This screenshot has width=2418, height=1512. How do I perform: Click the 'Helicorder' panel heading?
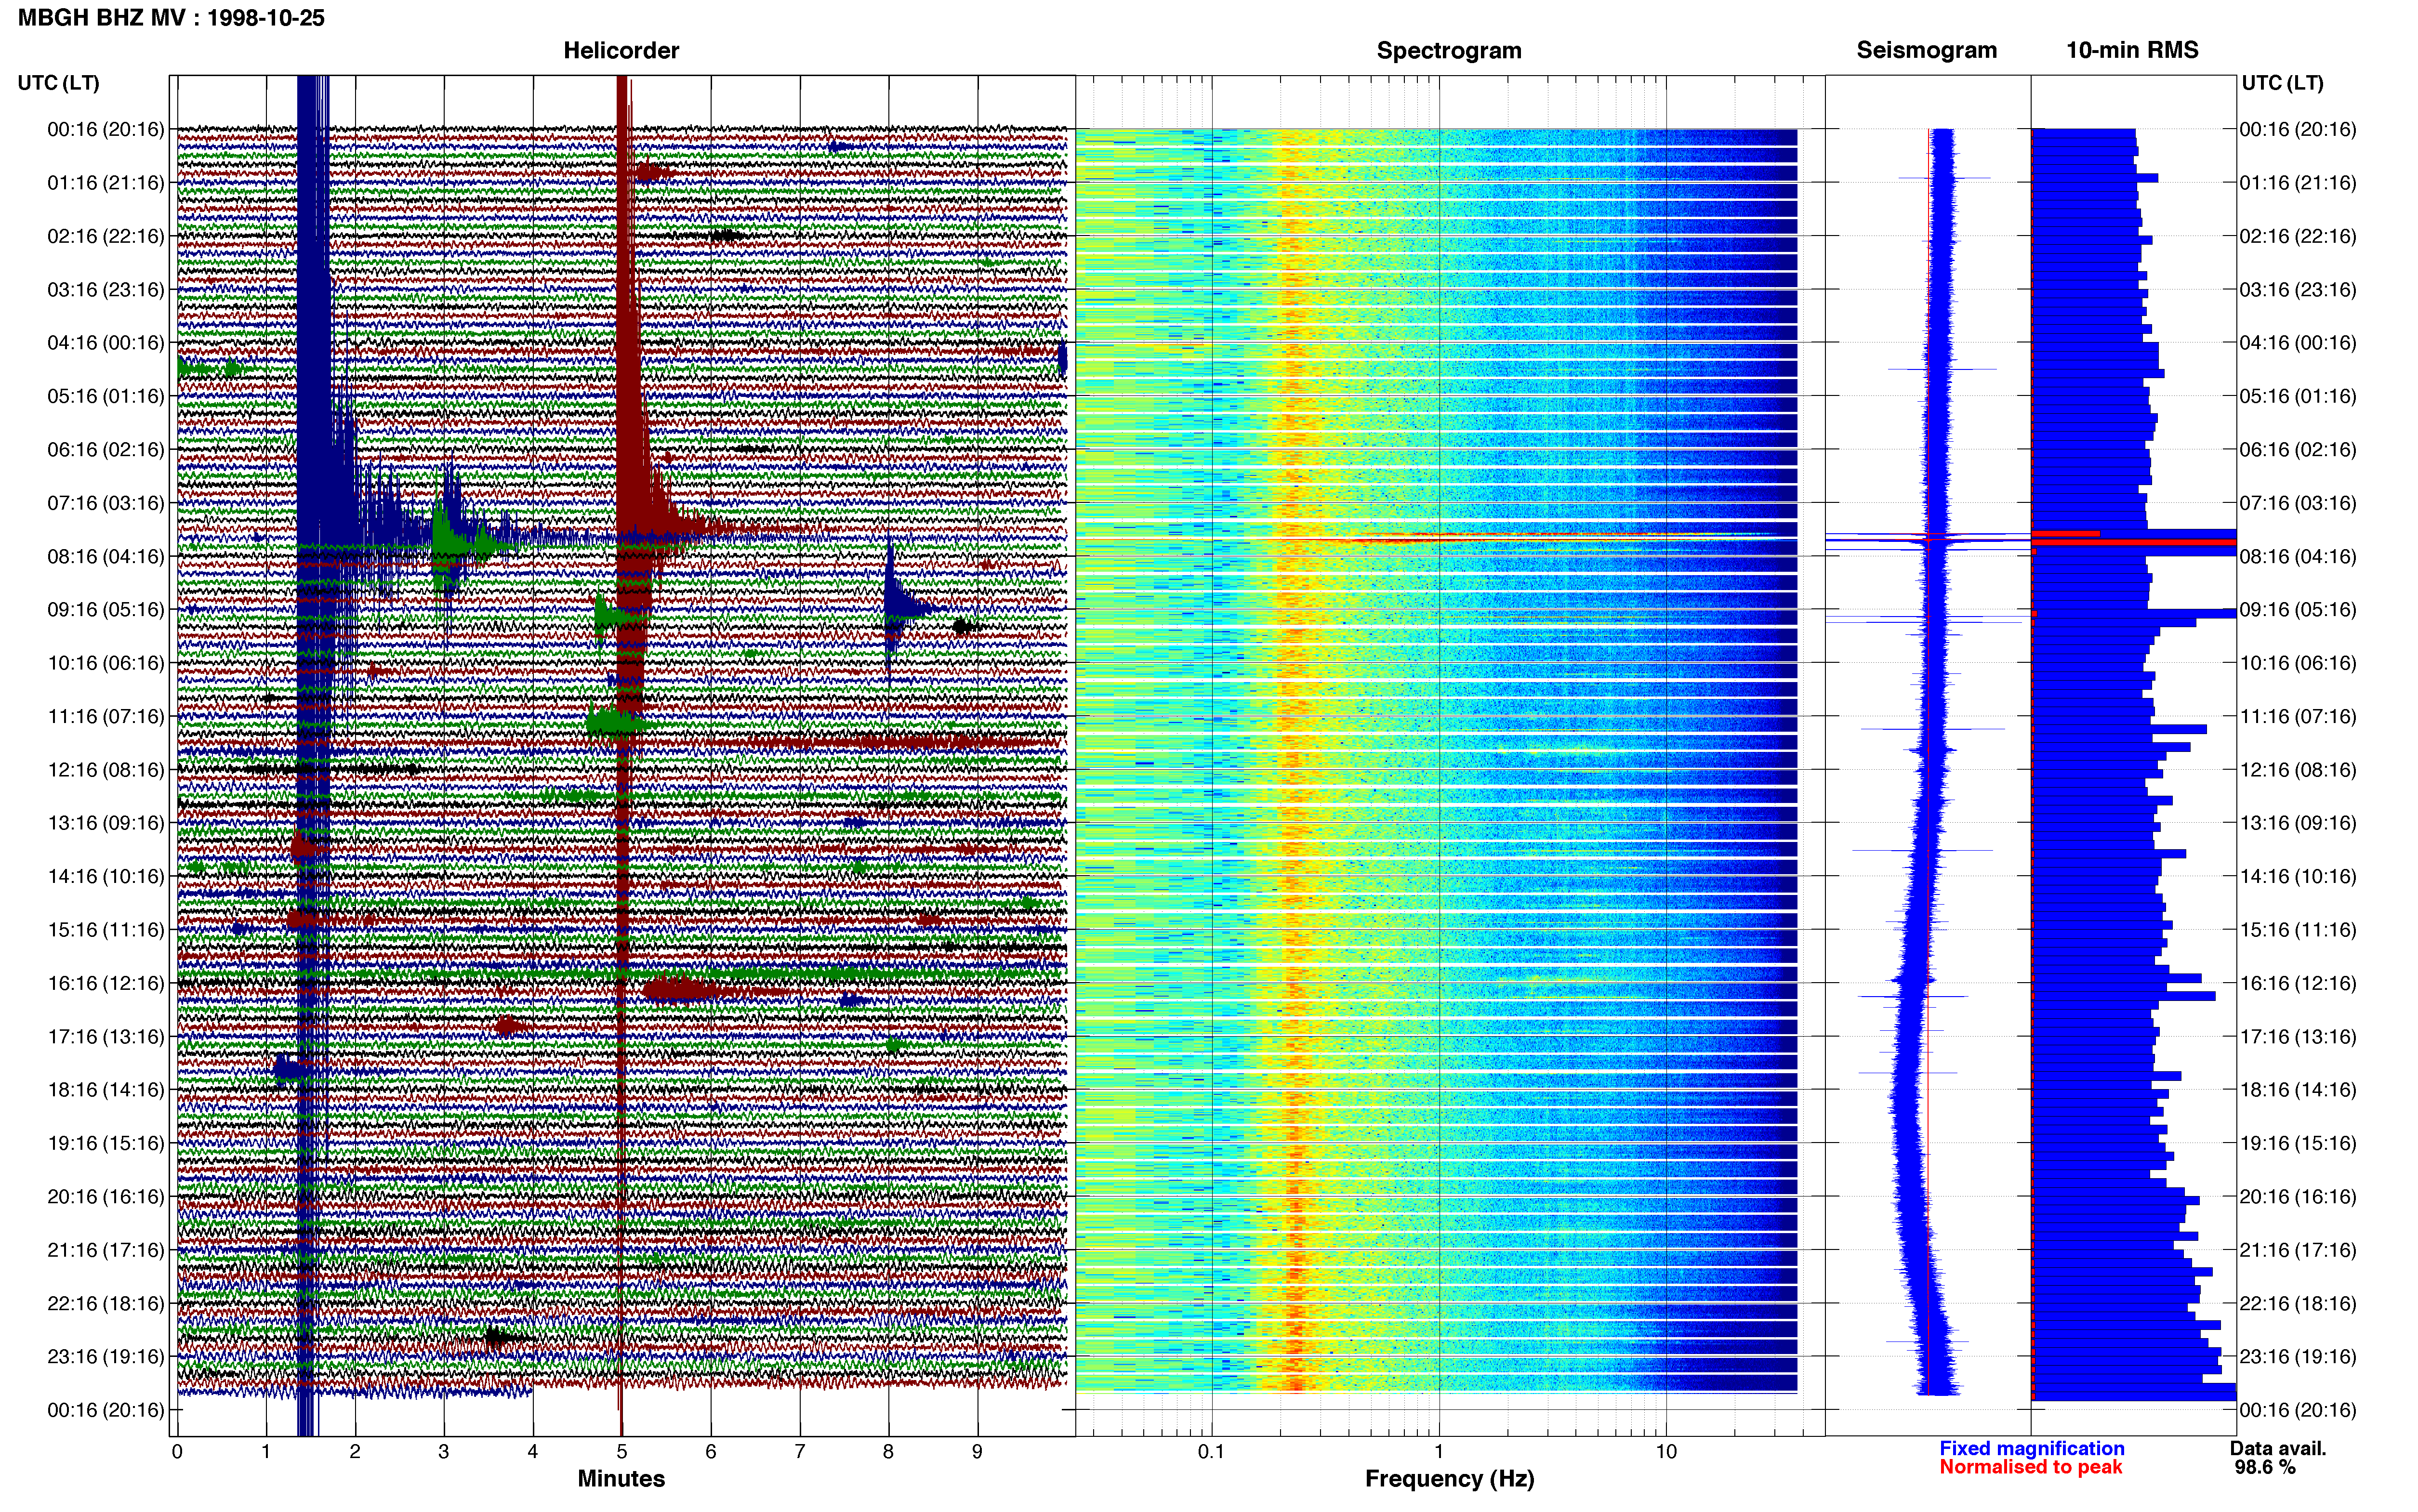[621, 50]
